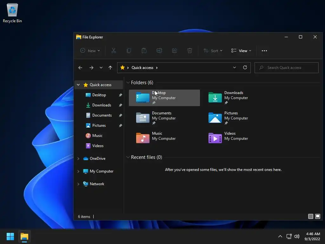The image size is (325, 244).
Task: Collapse the Recent files (0) group
Action: point(128,157)
